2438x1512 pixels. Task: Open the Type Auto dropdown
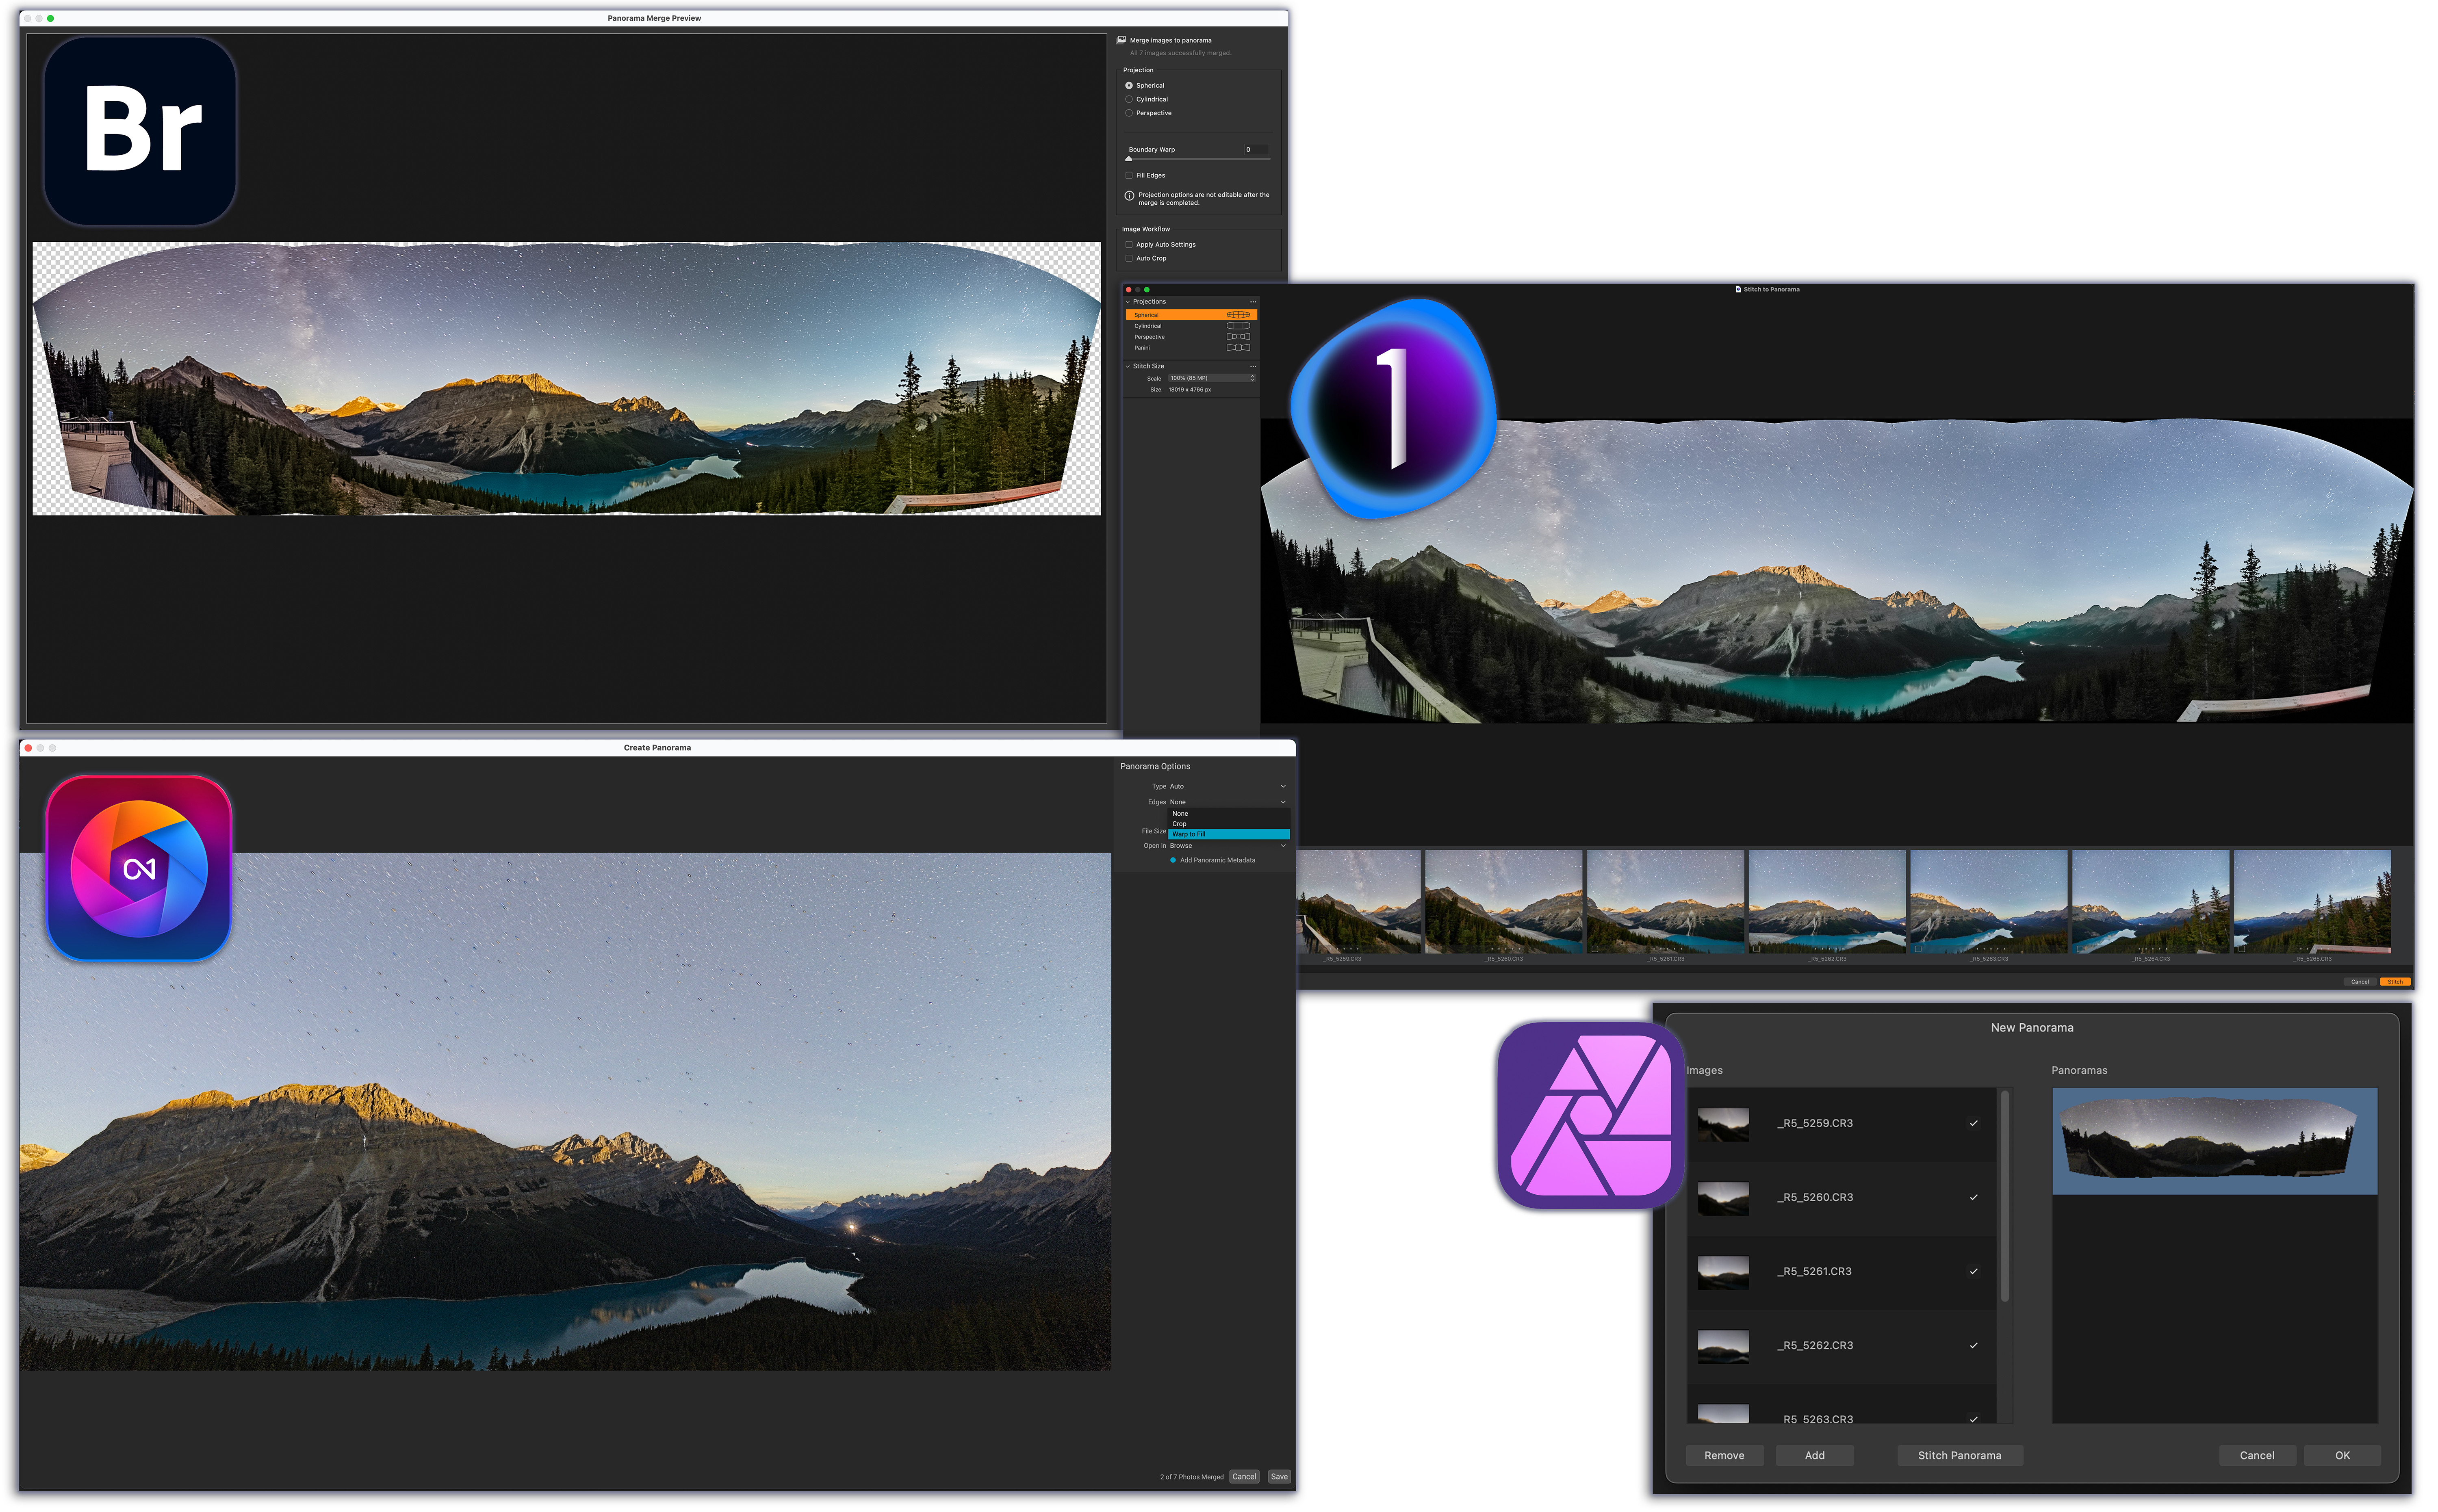1227,786
